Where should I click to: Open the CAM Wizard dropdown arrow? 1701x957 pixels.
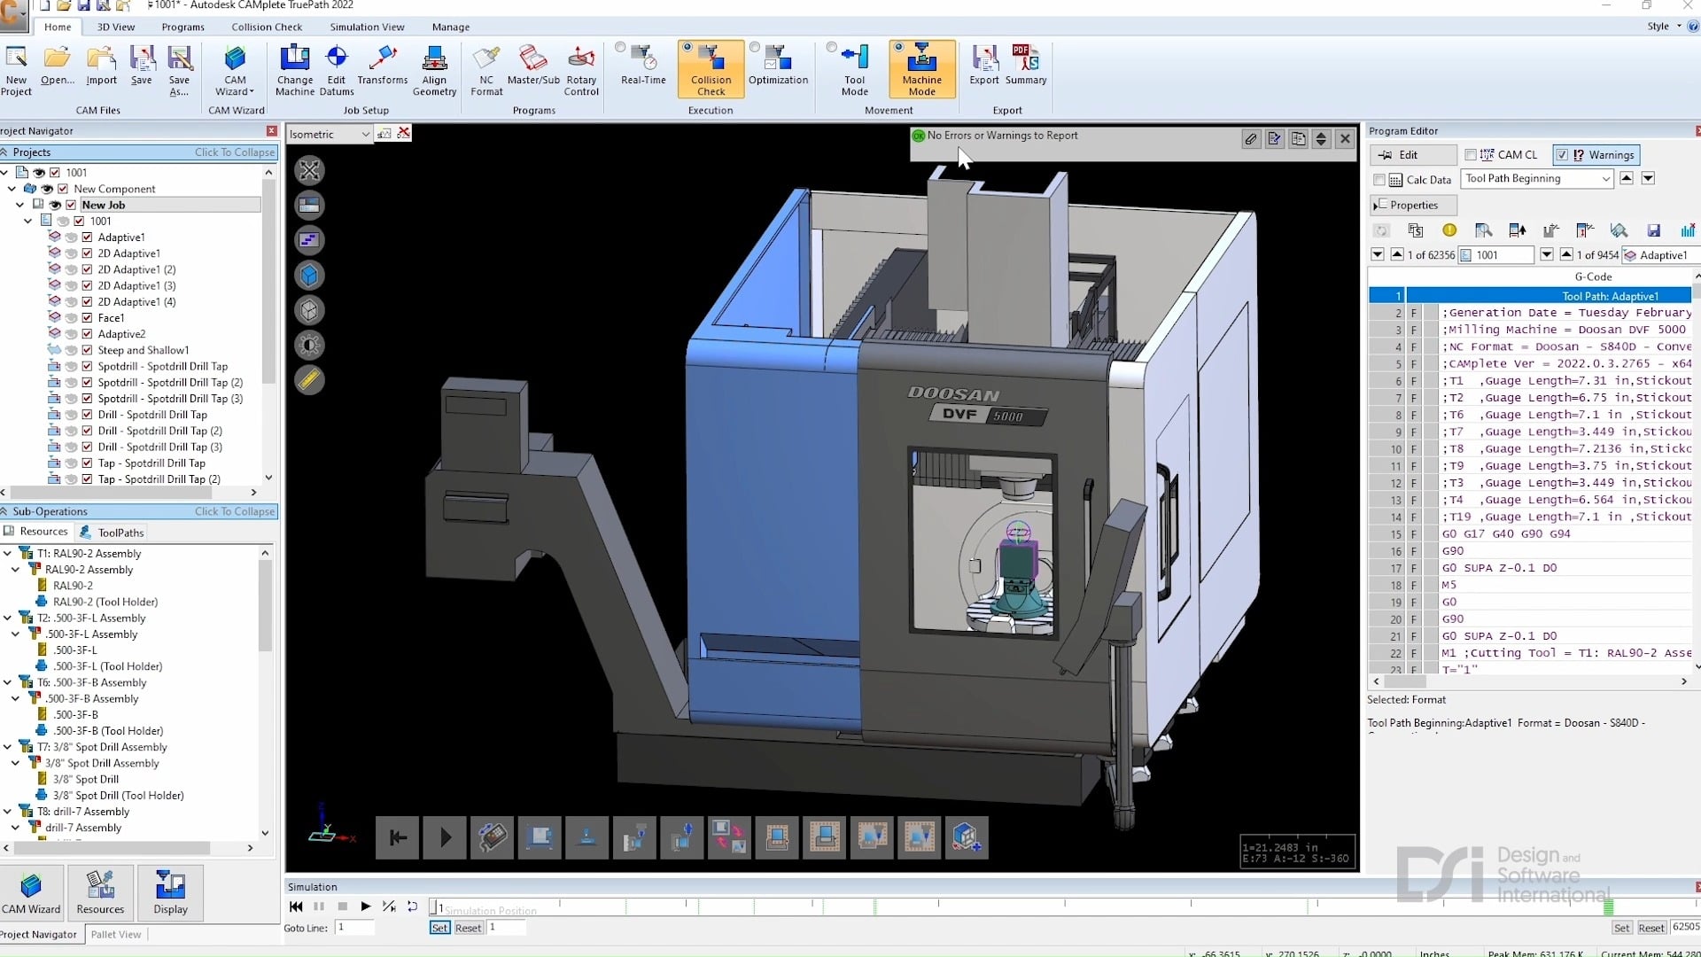tap(252, 91)
